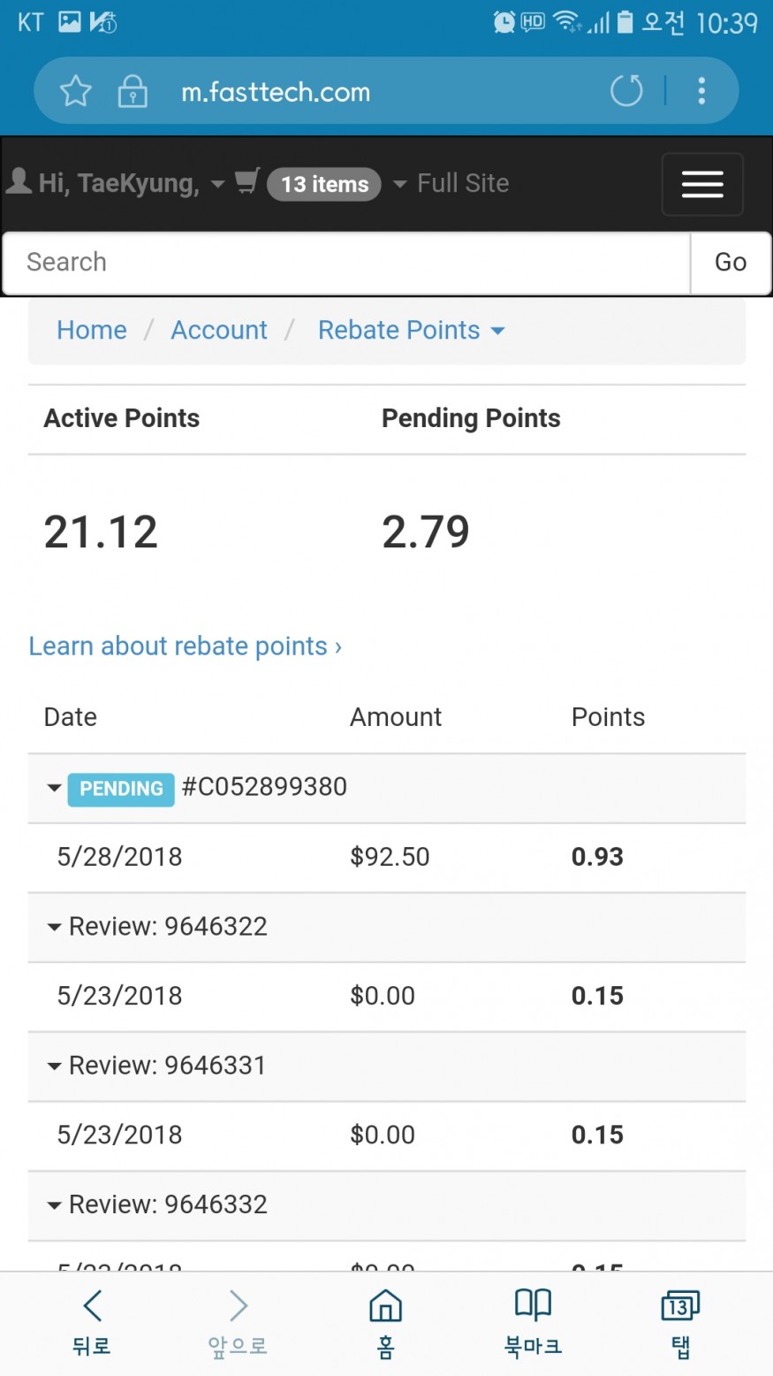Tap the shopping cart icon
773x1376 pixels.
247,182
